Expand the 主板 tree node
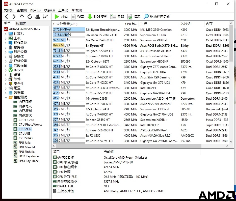This screenshot has width=236, height=201. (x=6, y=38)
